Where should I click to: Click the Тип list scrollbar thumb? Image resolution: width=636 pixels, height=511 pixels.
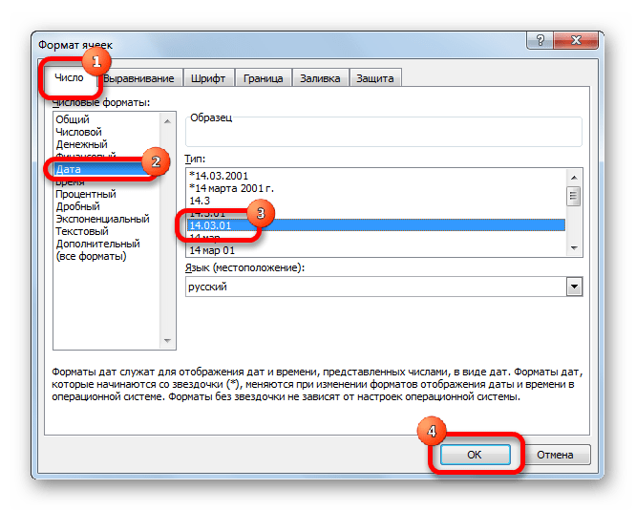click(x=573, y=197)
